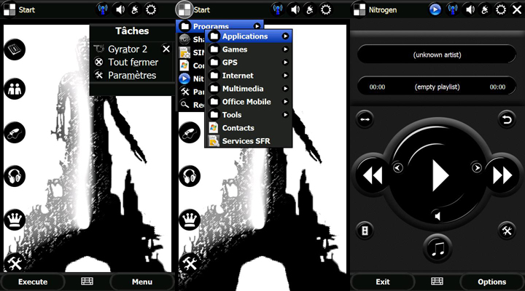Viewport: 525px width, 291px height.
Task: Close Gyrator 2 task with X
Action: pyautogui.click(x=166, y=49)
